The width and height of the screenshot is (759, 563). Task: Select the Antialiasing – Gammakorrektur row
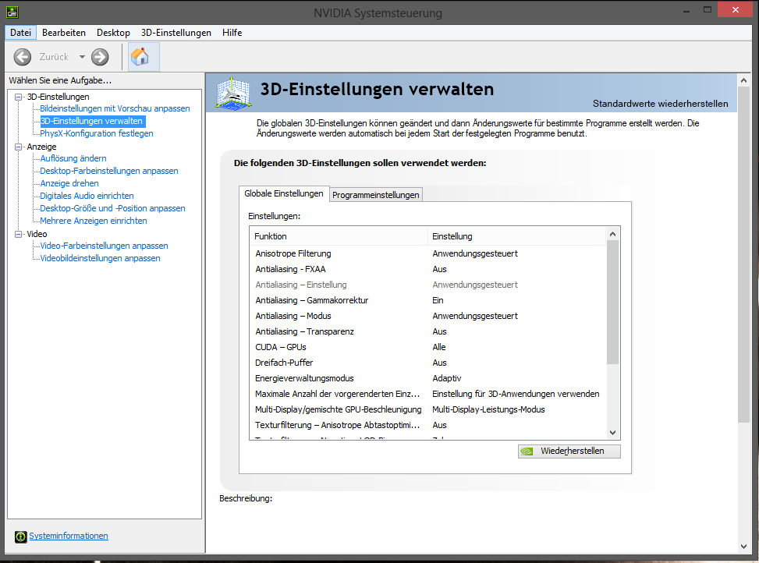click(428, 300)
